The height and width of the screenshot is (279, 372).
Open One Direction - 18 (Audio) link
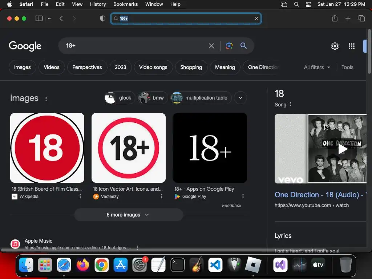click(320, 195)
